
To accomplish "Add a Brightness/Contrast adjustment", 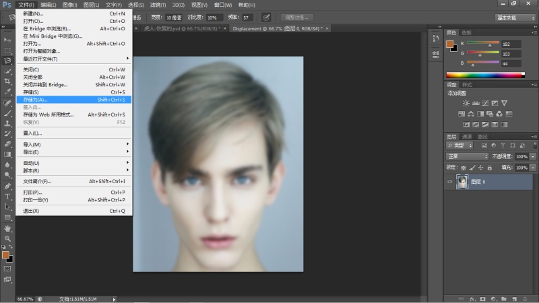I will coord(466,103).
